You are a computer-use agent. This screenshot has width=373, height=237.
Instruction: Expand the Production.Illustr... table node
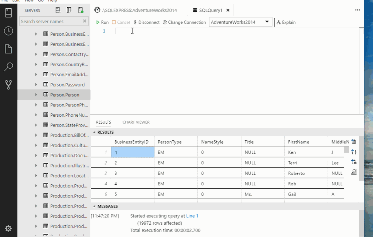coord(36,165)
